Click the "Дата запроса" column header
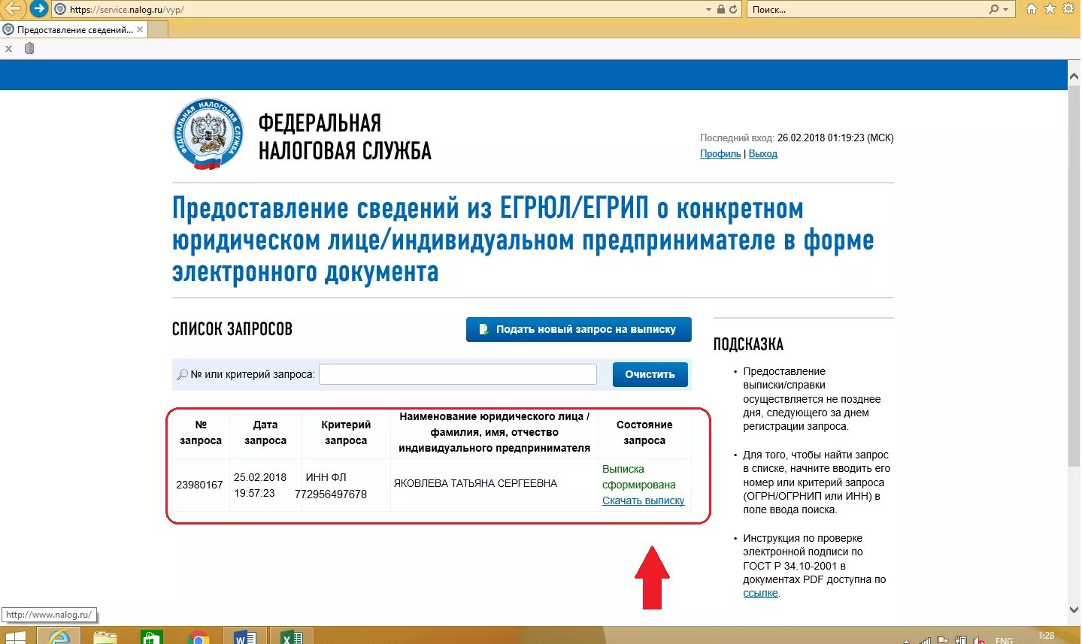This screenshot has width=1082, height=644. click(x=265, y=433)
